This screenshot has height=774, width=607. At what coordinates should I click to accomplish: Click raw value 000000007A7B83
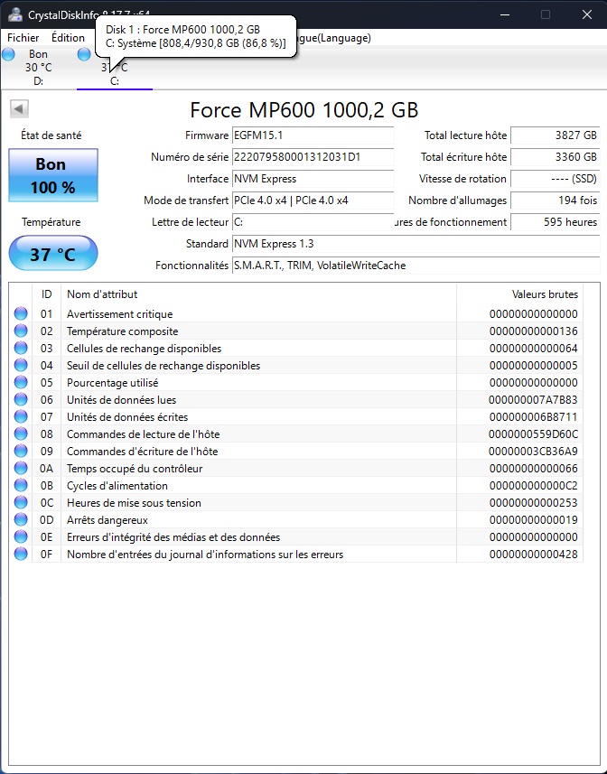(533, 400)
